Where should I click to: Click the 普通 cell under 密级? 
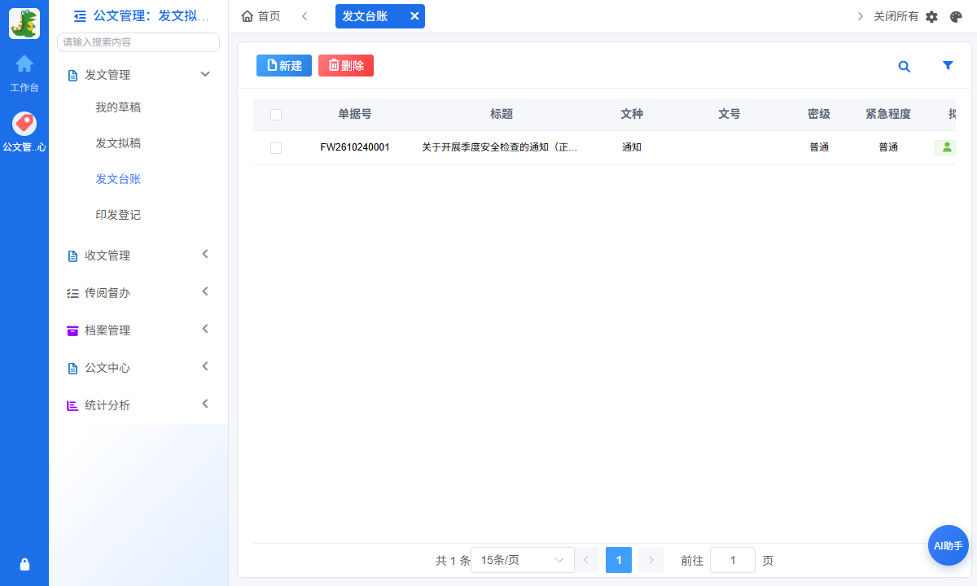tap(819, 147)
